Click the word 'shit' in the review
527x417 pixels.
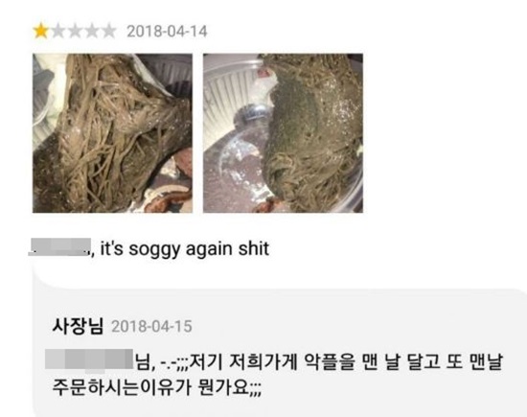point(254,249)
